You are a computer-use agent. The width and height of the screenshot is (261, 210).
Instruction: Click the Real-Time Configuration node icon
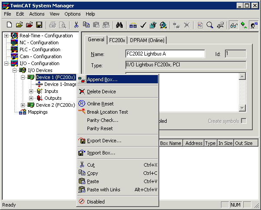coord(14,36)
